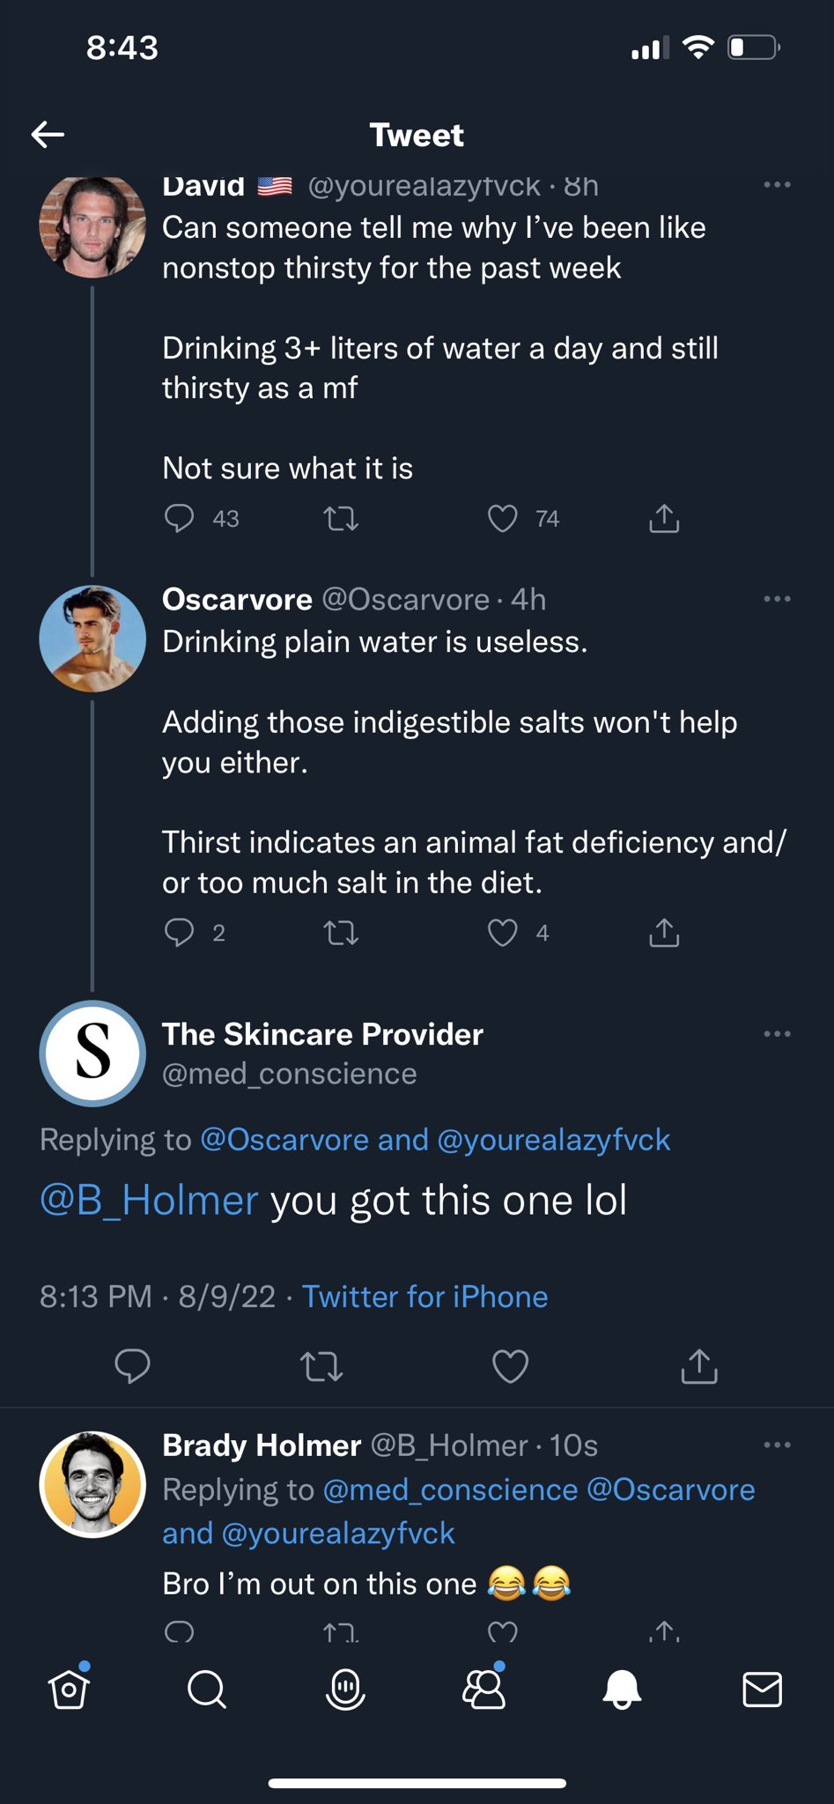This screenshot has height=1804, width=834.
Task: Tap the Twitter for iPhone link
Action: [424, 1297]
